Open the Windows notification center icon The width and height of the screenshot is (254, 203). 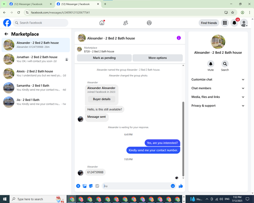coord(247,199)
